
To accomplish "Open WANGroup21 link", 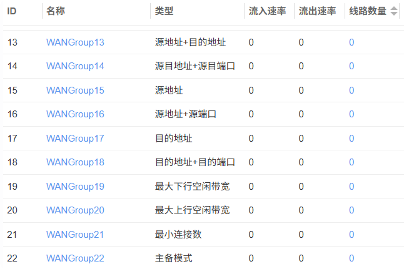I will [x=75, y=235].
